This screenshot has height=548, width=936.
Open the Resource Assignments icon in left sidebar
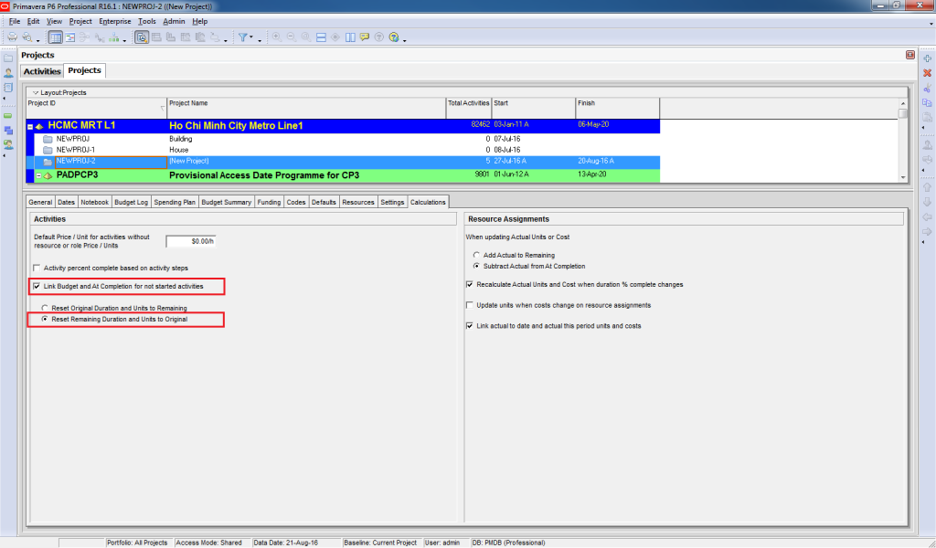click(8, 144)
